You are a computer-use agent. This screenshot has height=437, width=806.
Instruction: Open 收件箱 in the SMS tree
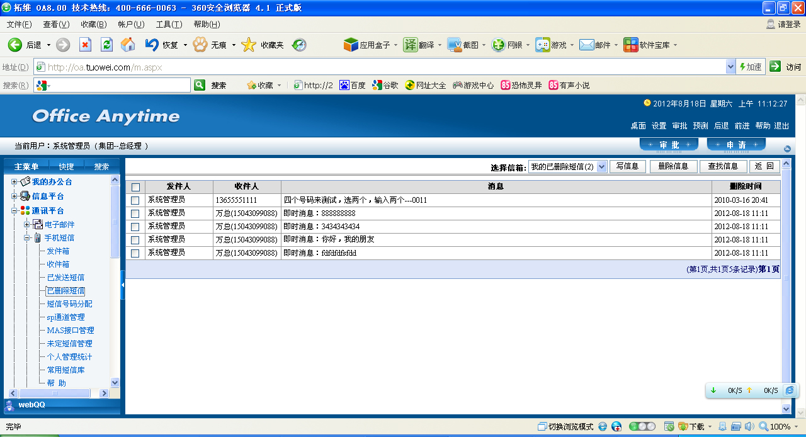pos(58,264)
